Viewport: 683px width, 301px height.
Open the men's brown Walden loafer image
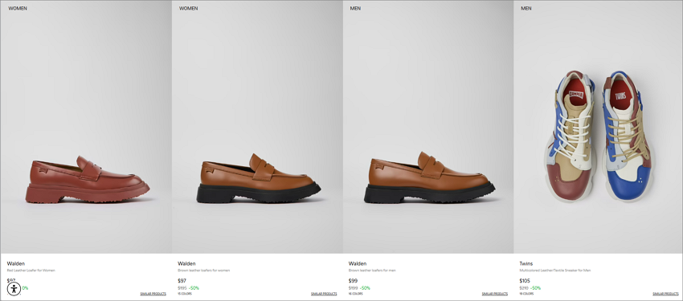click(427, 127)
